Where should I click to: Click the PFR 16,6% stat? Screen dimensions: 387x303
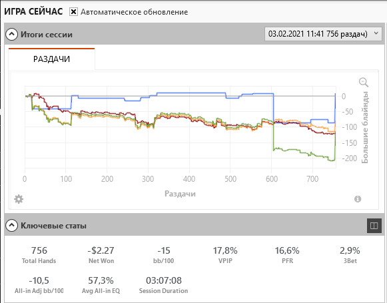tap(287, 255)
